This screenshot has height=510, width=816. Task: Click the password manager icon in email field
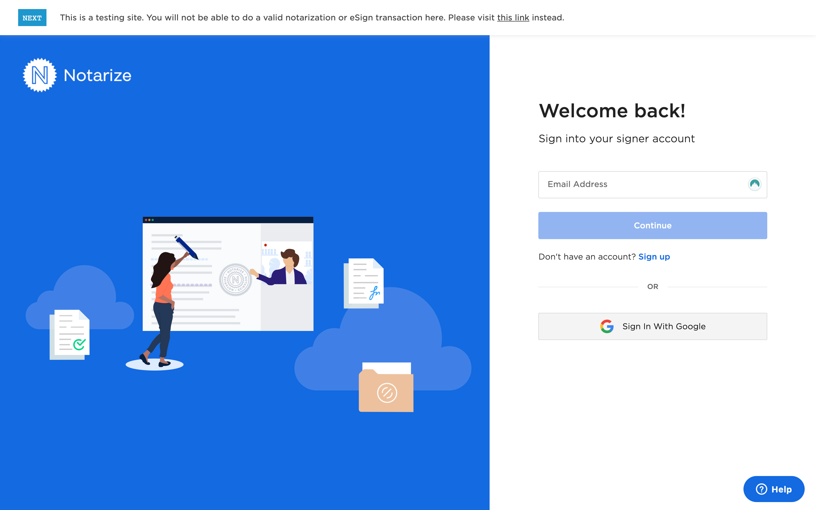click(754, 184)
